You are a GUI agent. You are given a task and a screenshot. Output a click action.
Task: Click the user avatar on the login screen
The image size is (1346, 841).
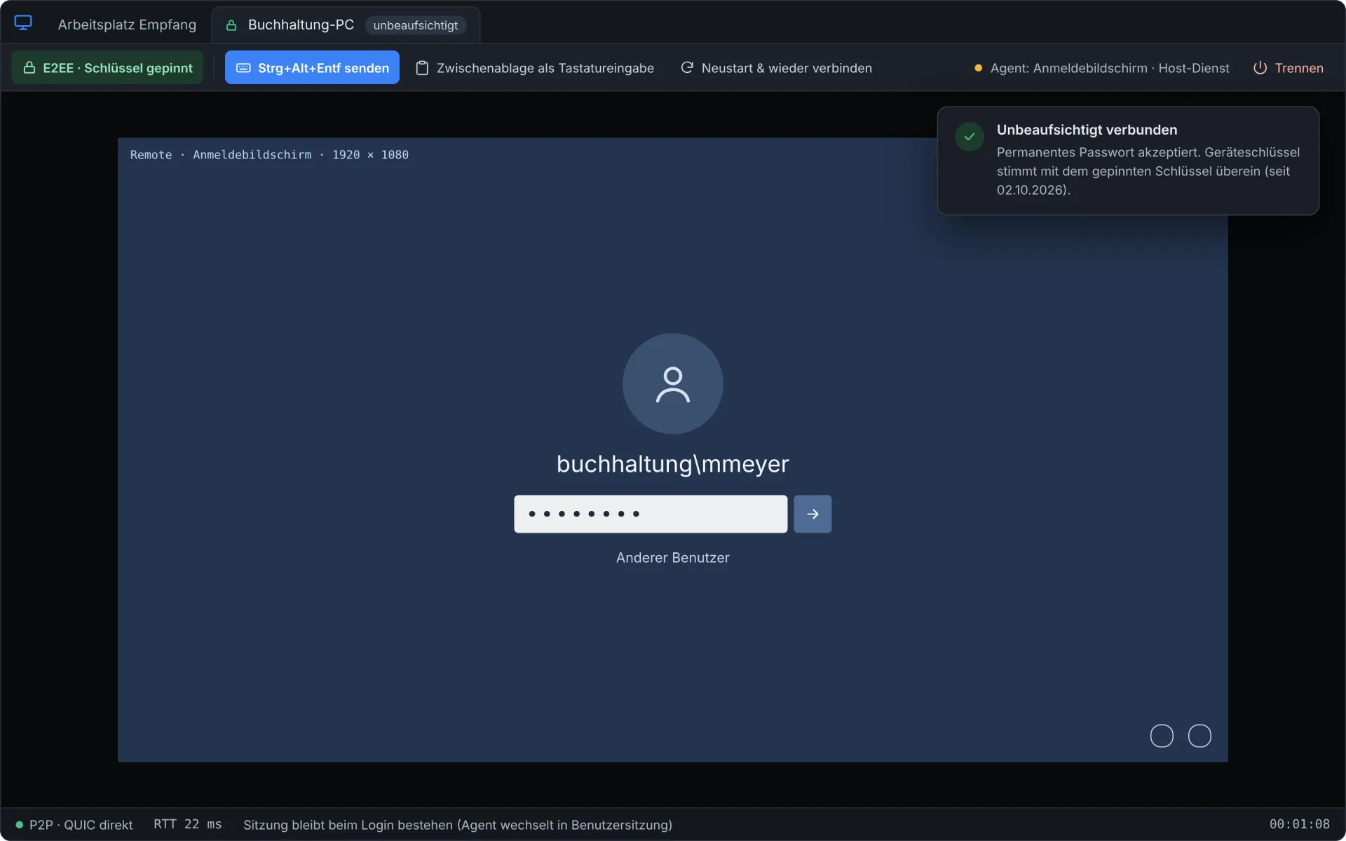click(672, 383)
